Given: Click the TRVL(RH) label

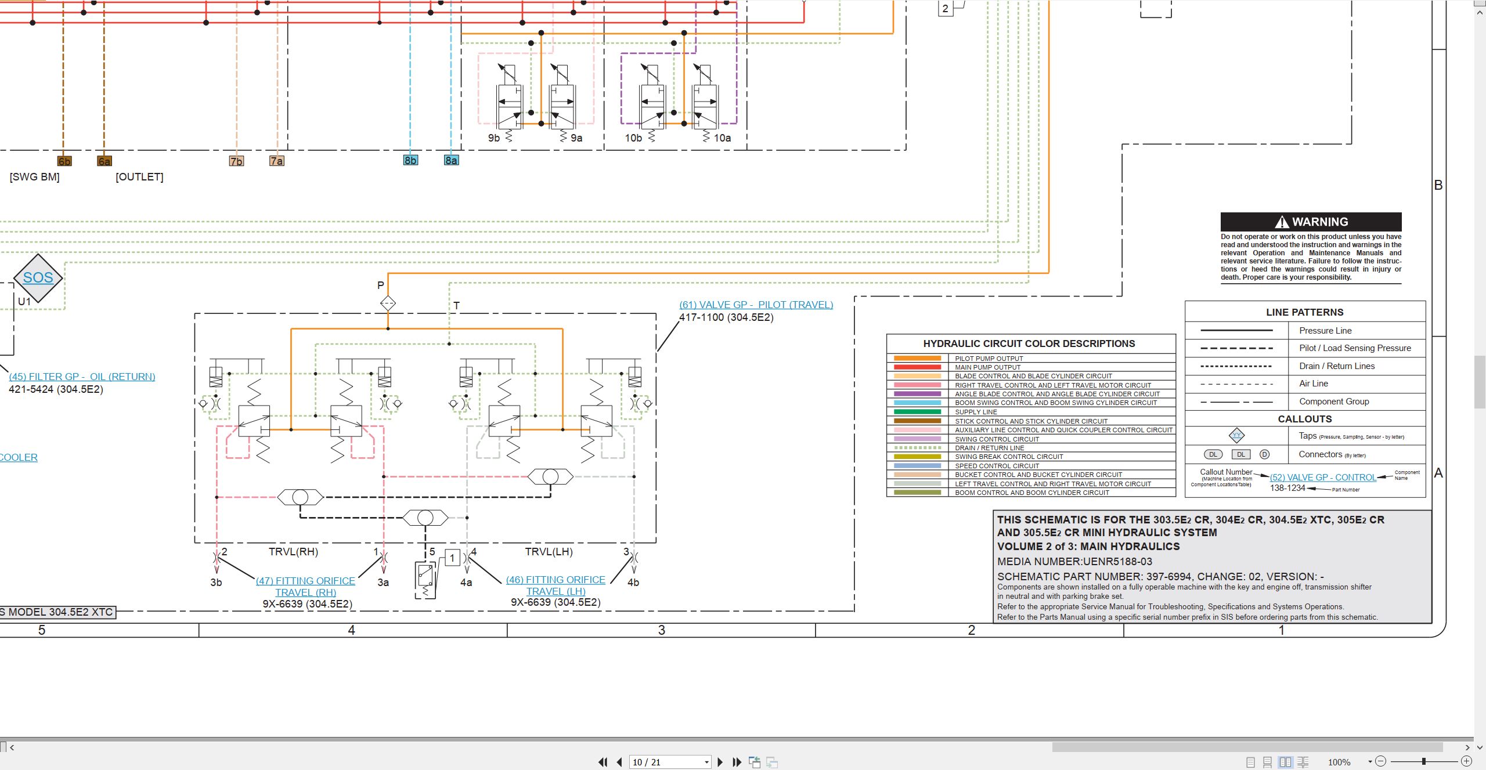Looking at the screenshot, I should 293,552.
